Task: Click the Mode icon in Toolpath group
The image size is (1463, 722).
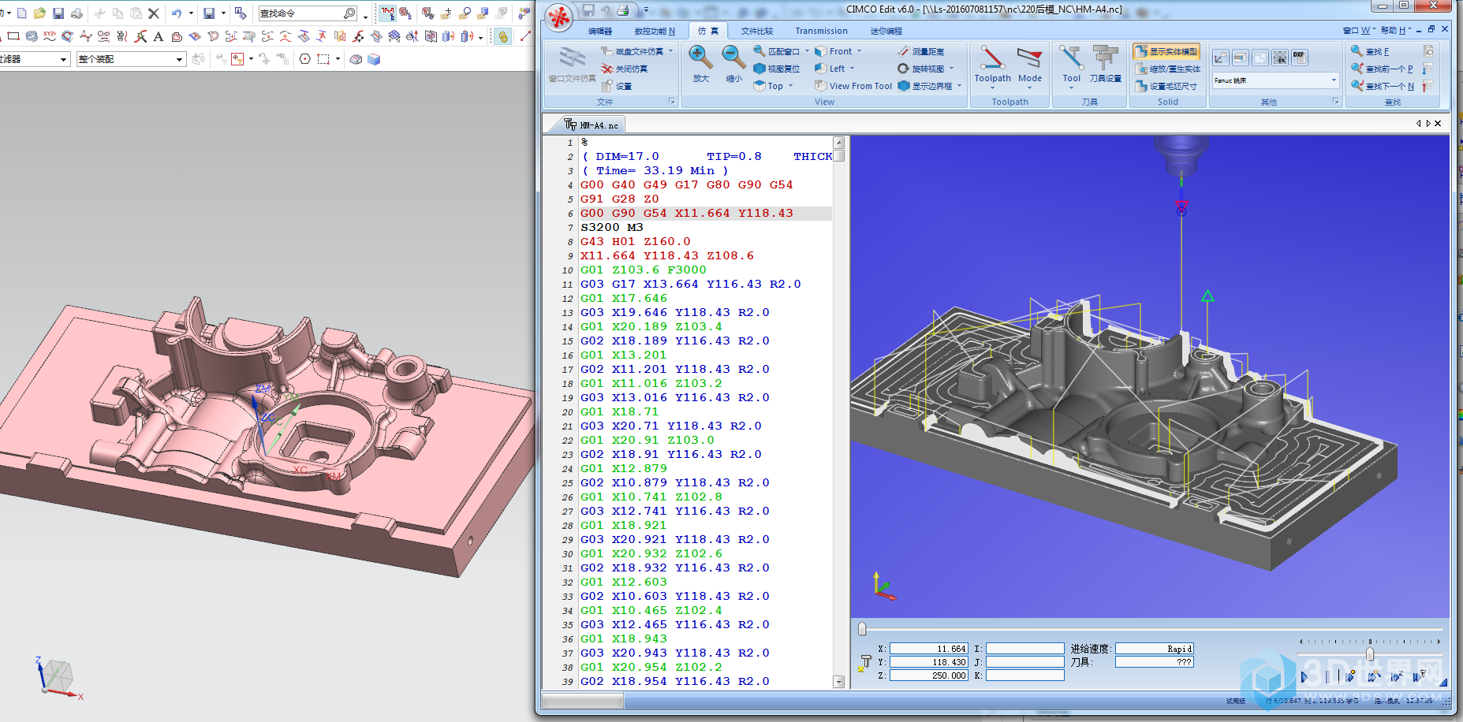Action: tap(1029, 58)
